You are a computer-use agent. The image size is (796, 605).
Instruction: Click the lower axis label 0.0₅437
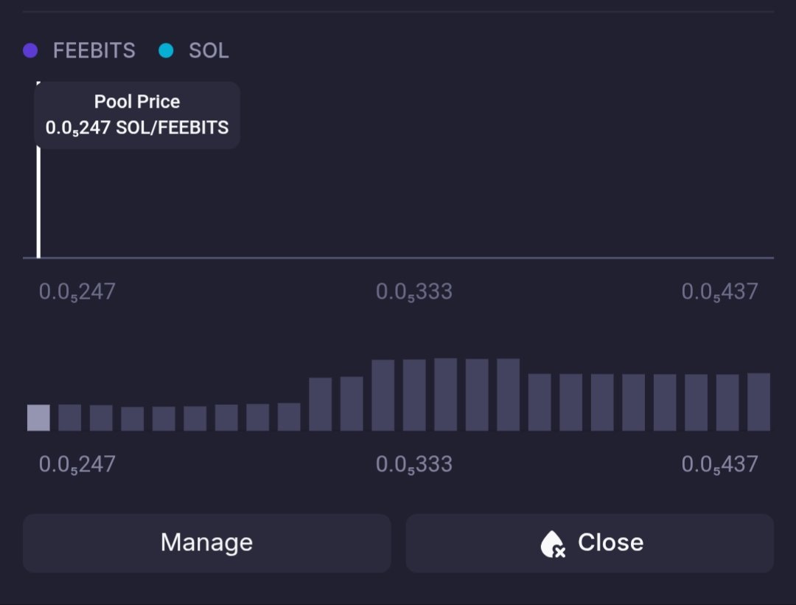coord(720,465)
